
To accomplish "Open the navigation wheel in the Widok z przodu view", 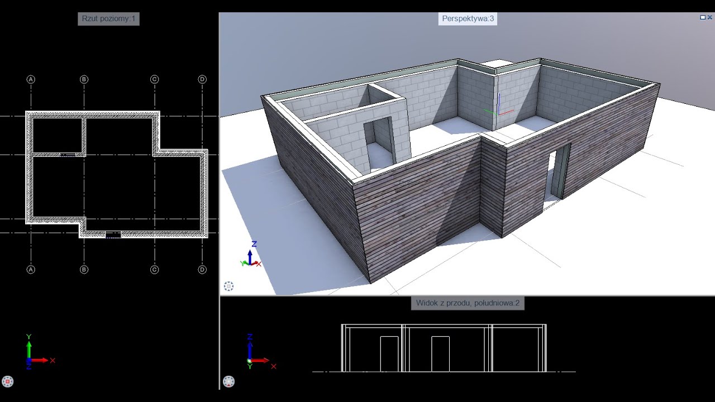I will point(228,382).
